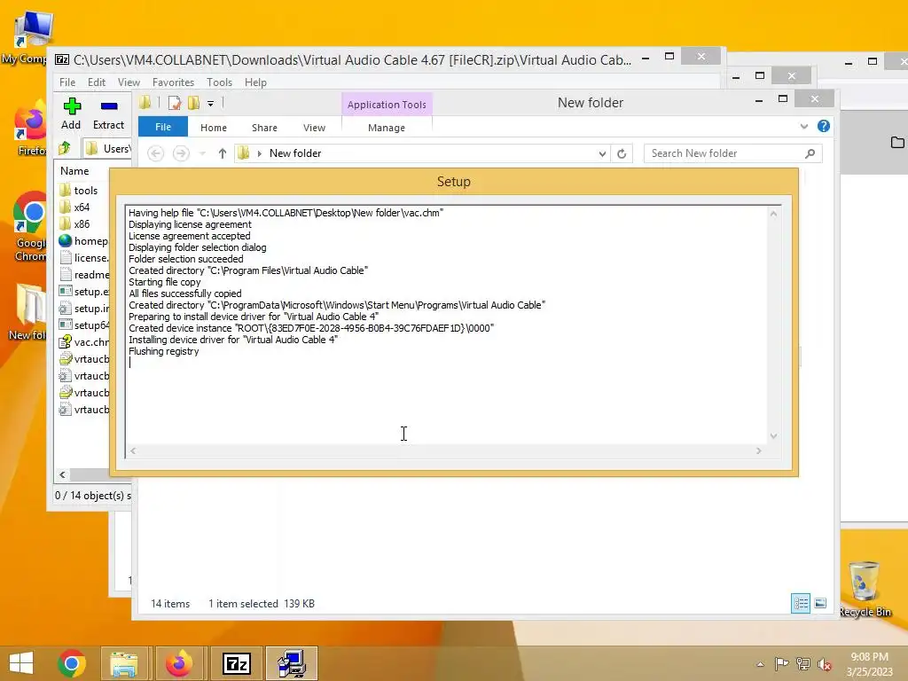The image size is (908, 681).
Task: Click the Search New folder field
Action: (x=732, y=153)
